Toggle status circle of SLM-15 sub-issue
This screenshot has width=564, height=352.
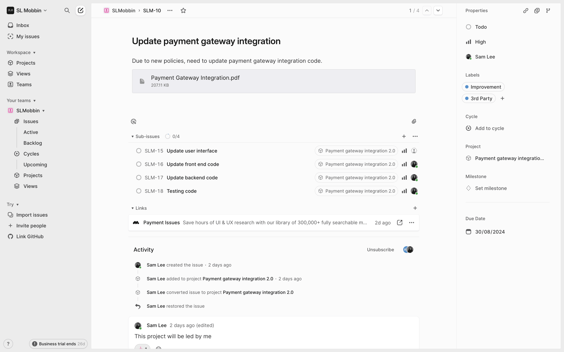[x=139, y=151]
